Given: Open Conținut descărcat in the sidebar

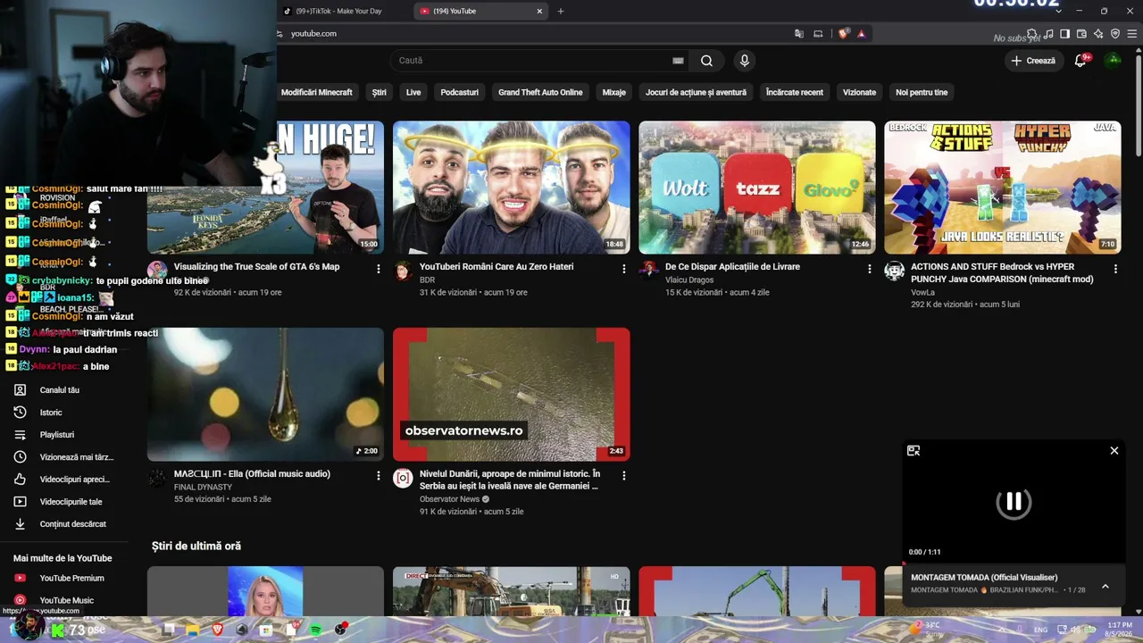Looking at the screenshot, I should (x=64, y=524).
